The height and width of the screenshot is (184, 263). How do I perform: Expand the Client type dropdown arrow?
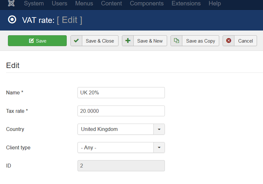coord(159,147)
